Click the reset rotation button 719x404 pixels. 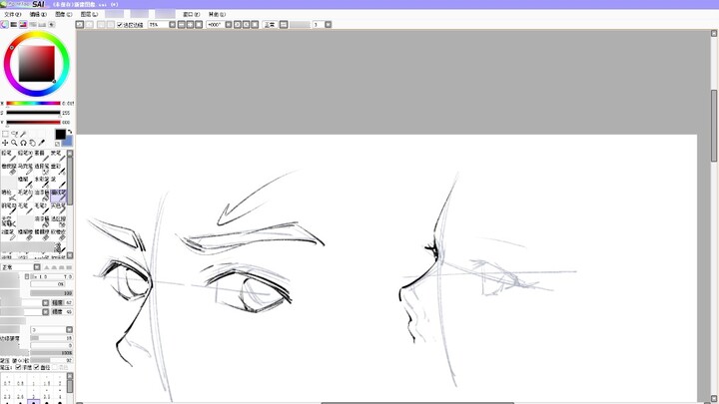(x=255, y=24)
